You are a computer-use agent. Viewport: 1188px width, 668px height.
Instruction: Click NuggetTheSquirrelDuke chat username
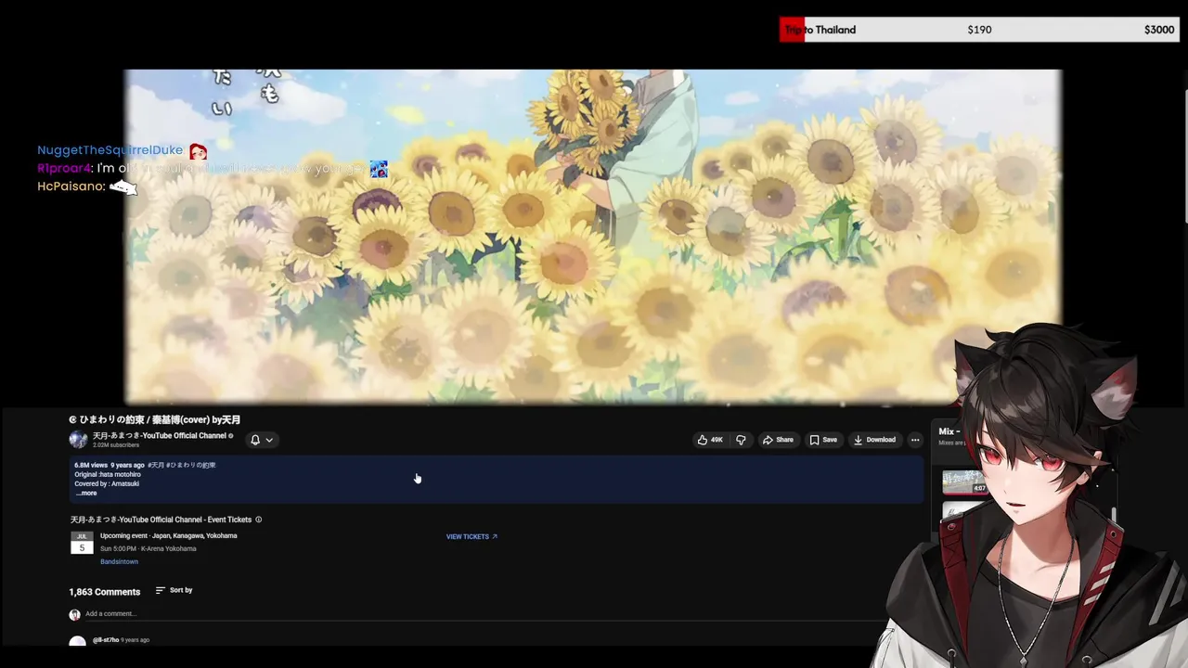click(x=110, y=150)
